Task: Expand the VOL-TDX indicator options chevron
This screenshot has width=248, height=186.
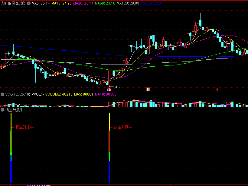Action: click(2, 94)
